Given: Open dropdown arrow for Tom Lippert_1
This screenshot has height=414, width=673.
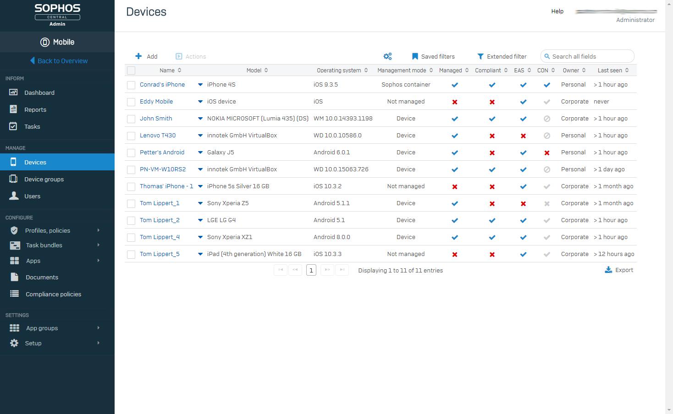Looking at the screenshot, I should 200,203.
